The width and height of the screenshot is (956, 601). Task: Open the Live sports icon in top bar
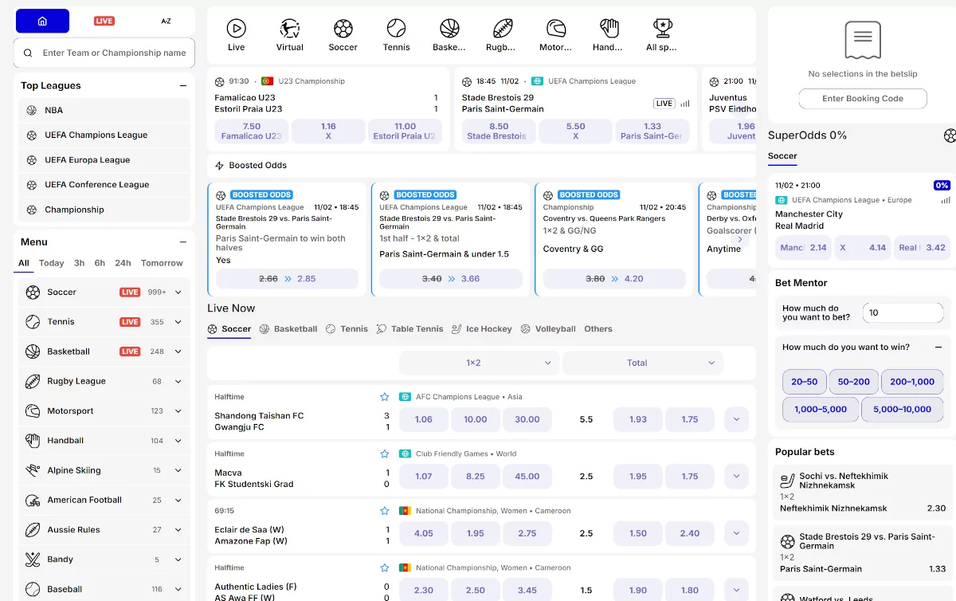point(236,29)
